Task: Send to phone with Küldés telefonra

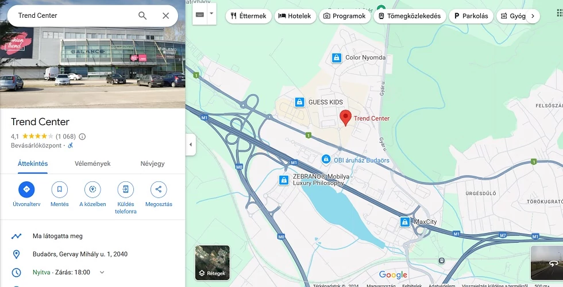Action: [x=126, y=189]
